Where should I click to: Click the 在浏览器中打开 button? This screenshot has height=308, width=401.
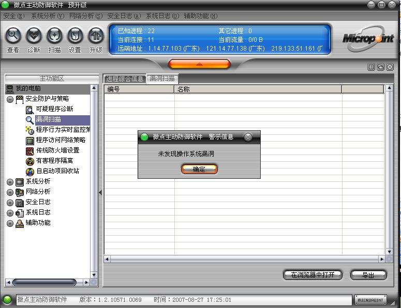[x=313, y=275]
